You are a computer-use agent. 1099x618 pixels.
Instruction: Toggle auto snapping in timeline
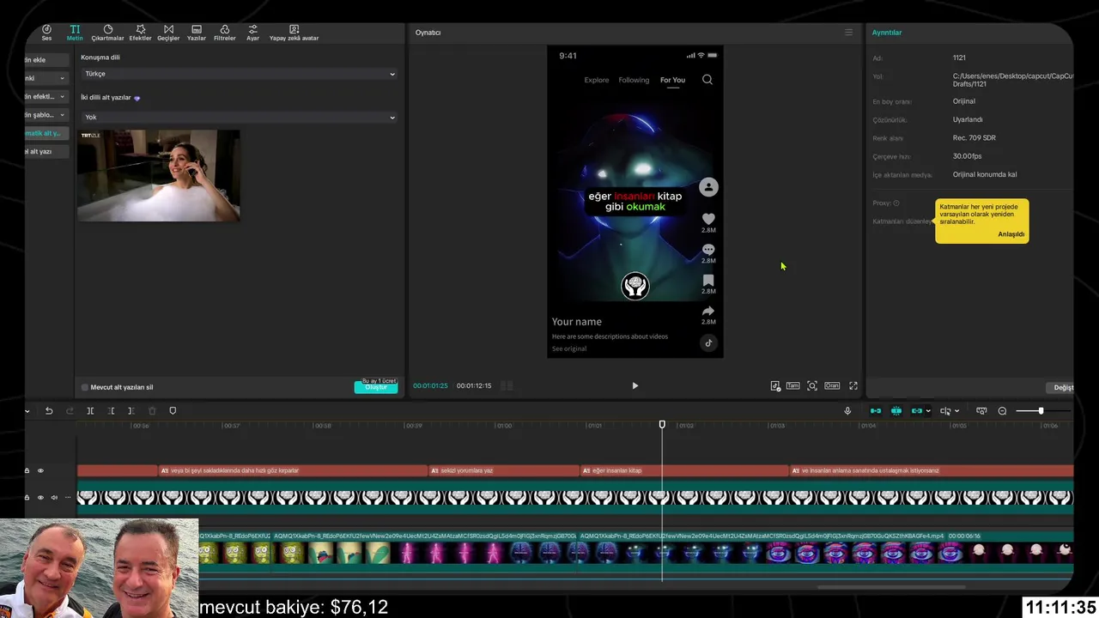[896, 411]
